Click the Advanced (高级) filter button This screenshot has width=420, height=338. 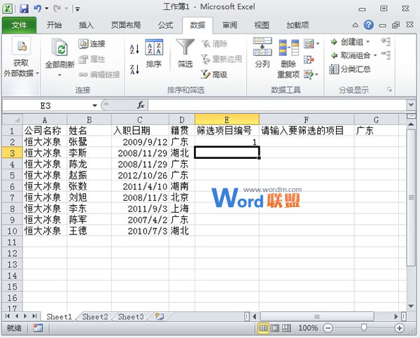click(214, 74)
